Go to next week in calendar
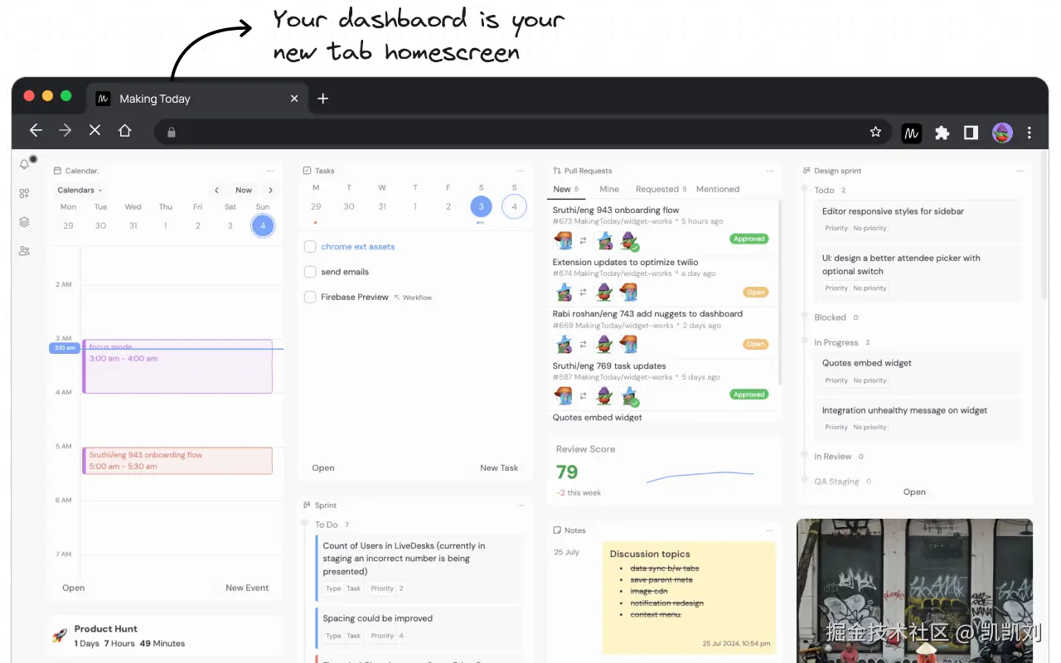 tap(270, 190)
